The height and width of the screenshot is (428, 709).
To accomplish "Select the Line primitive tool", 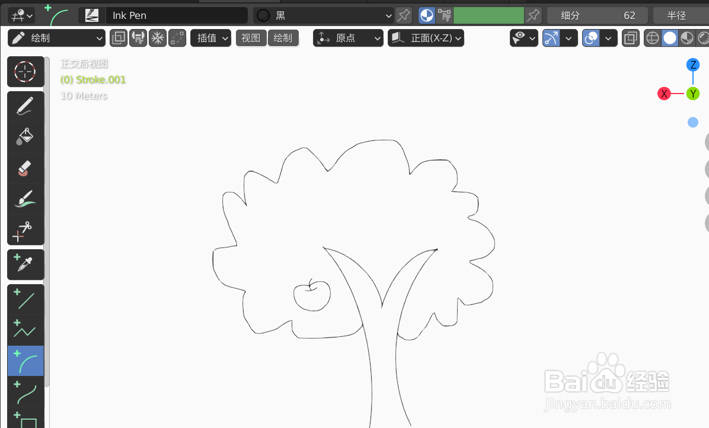I will pos(25,300).
